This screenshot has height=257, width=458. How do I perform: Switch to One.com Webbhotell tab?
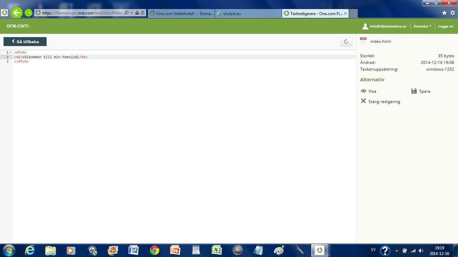[x=182, y=13]
